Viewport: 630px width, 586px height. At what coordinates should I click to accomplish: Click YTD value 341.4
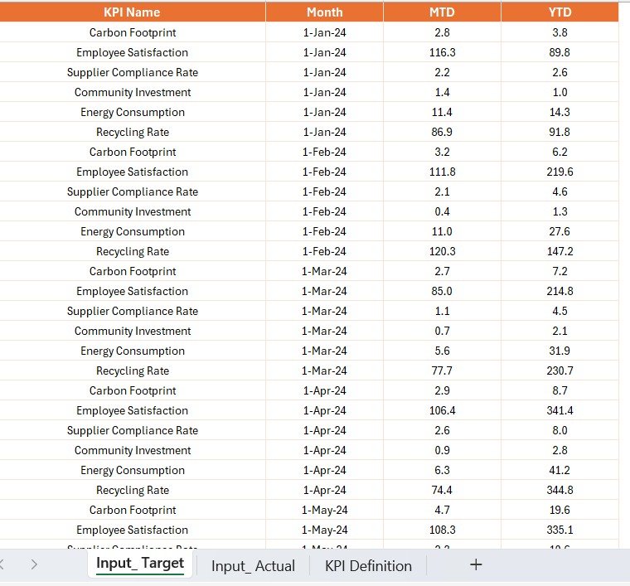click(x=560, y=410)
